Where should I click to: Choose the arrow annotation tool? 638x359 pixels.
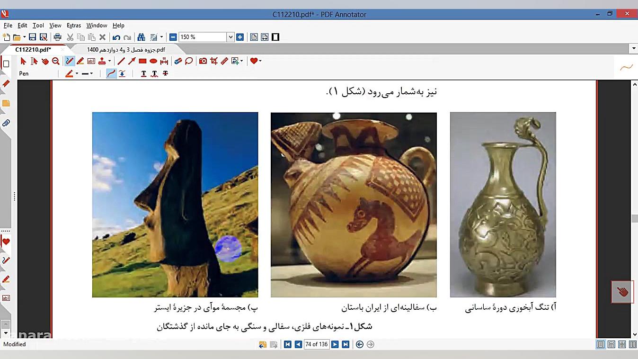[131, 61]
